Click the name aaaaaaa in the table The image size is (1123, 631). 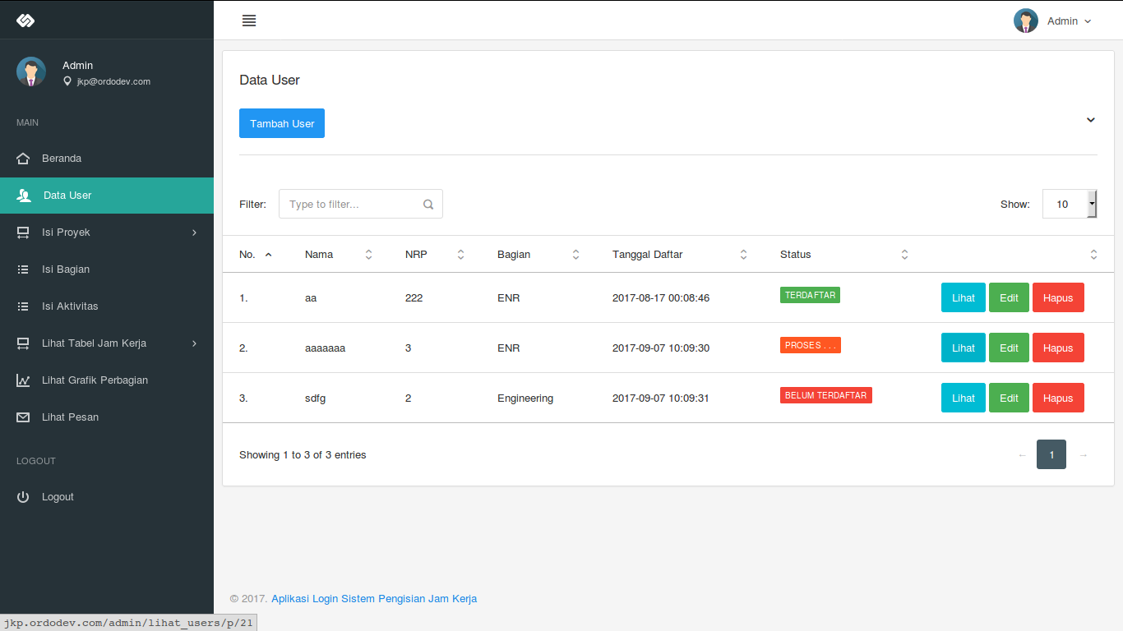[325, 348]
